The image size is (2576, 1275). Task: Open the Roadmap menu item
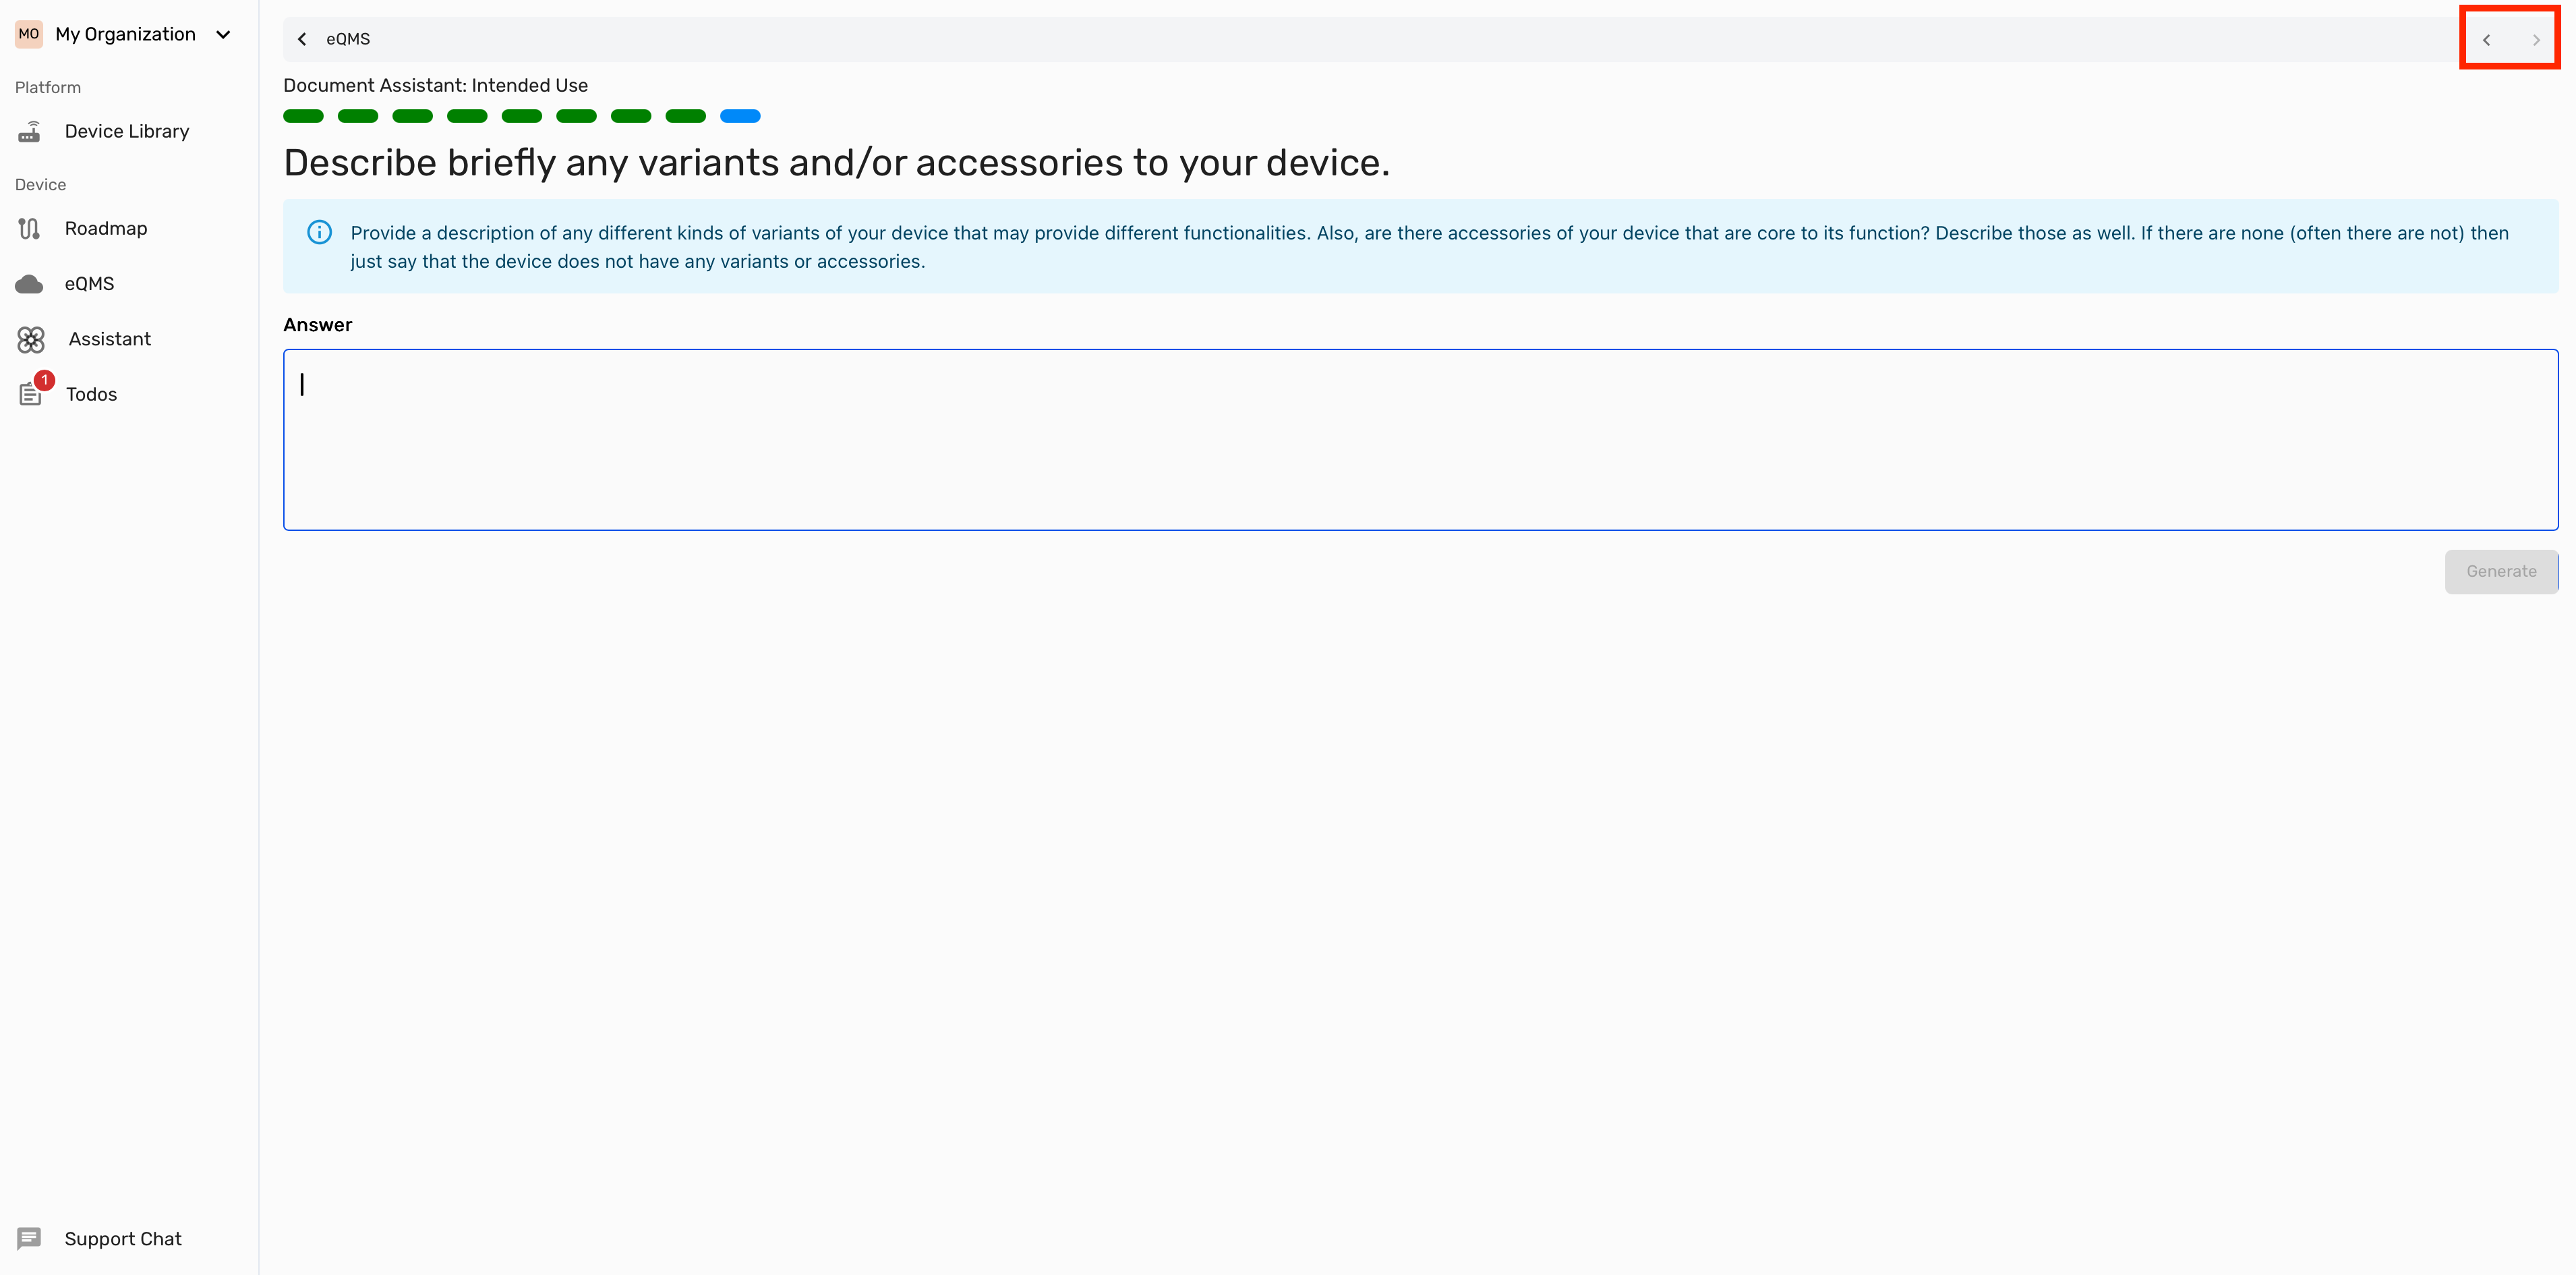pyautogui.click(x=106, y=229)
